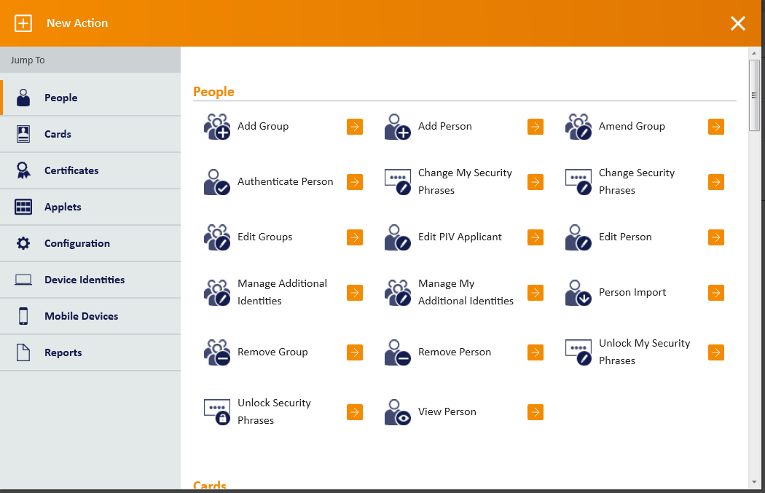Click the New Action plus icon
The width and height of the screenshot is (765, 493).
pyautogui.click(x=23, y=23)
